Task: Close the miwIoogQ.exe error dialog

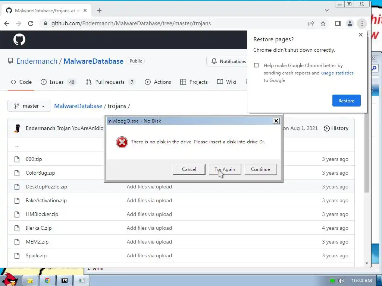Action: tap(276, 121)
